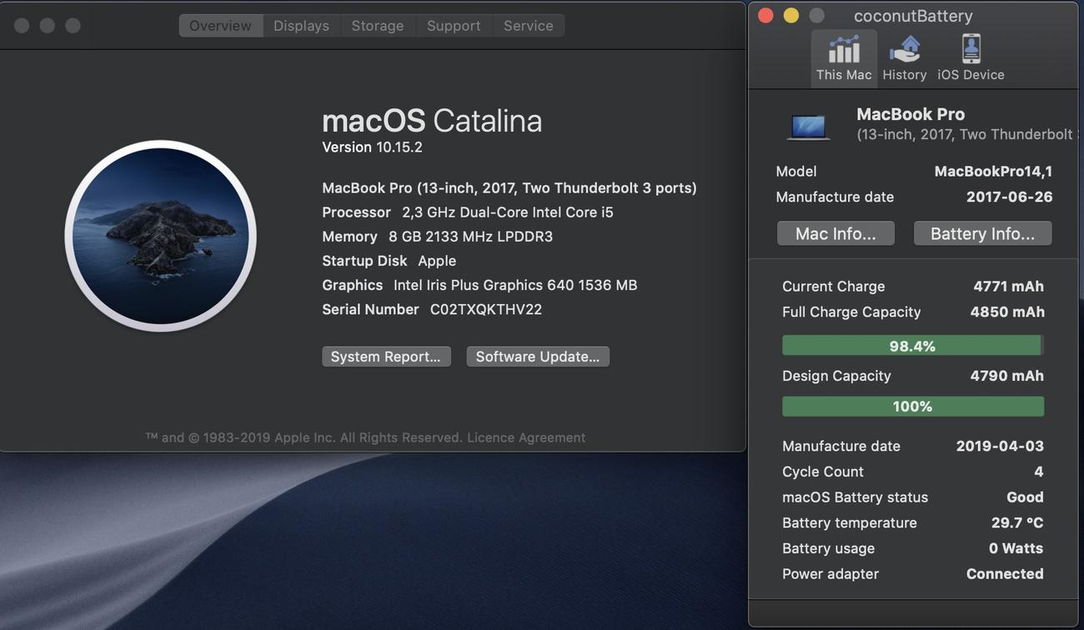Minimize the coconutBattery window

791,16
